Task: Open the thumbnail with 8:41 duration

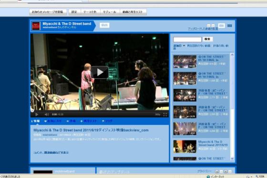Action: [x=185, y=95]
